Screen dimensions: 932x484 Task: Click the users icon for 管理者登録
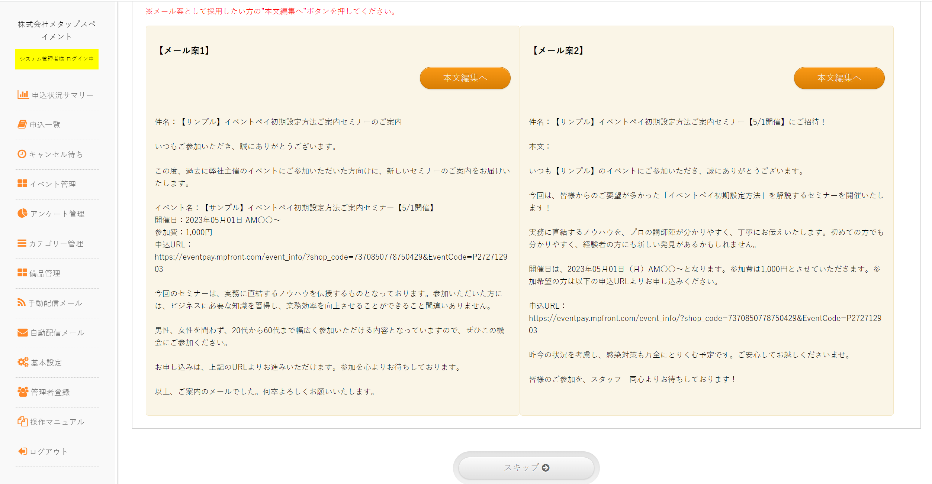coord(23,392)
